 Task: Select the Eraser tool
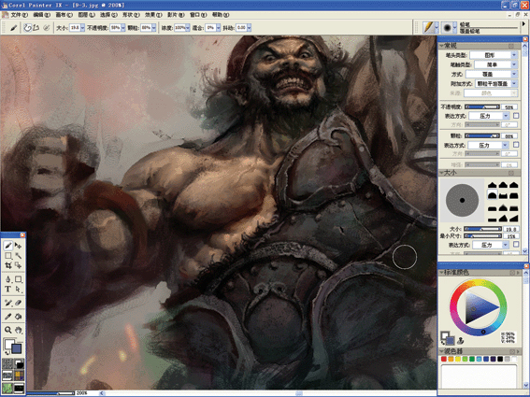[x=19, y=303]
